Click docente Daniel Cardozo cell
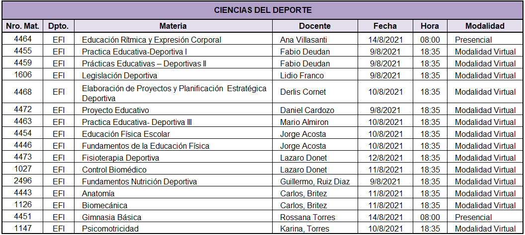This screenshot has height=235, width=525. tap(315, 110)
